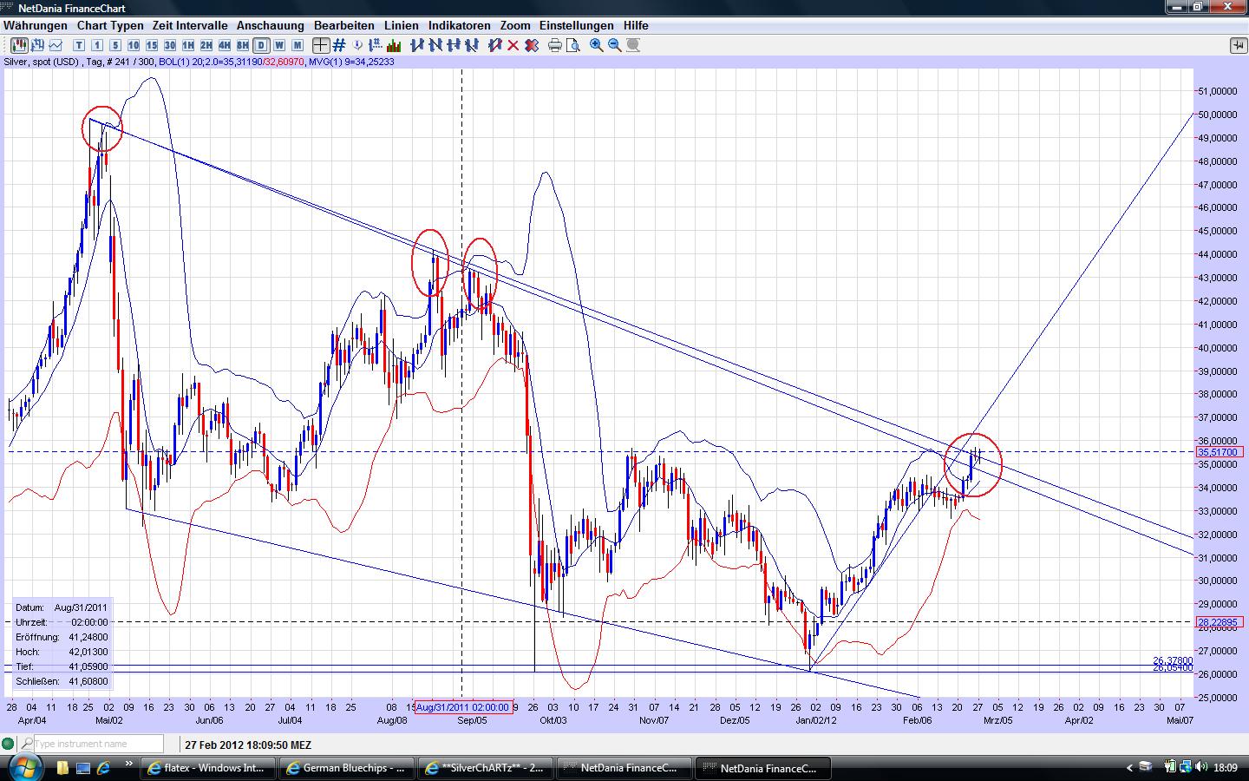The height and width of the screenshot is (781, 1249).
Task: Select the 4H interval button
Action: point(225,45)
